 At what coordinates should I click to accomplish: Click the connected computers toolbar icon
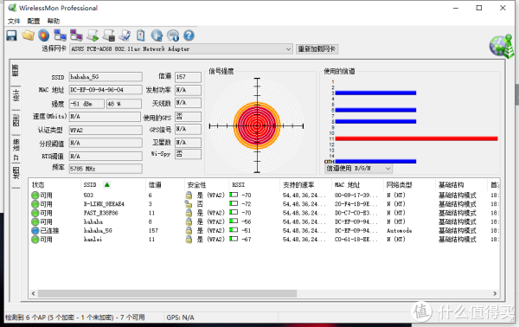[60, 35]
